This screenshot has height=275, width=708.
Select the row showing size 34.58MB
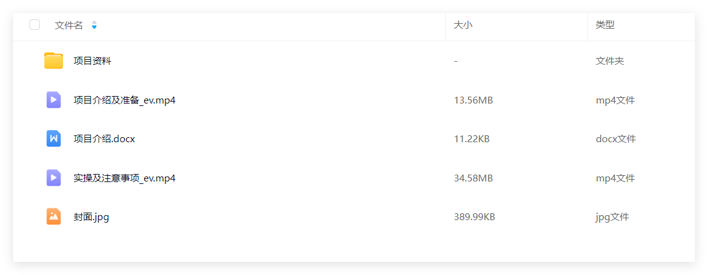coord(354,178)
